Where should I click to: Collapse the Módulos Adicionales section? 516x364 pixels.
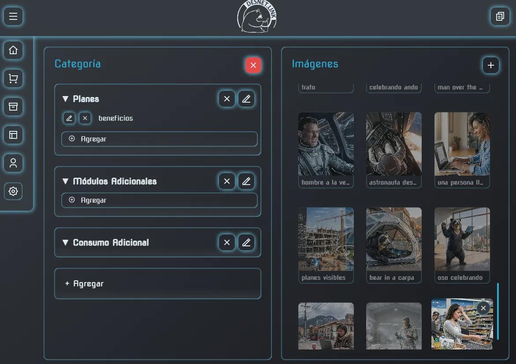(66, 181)
